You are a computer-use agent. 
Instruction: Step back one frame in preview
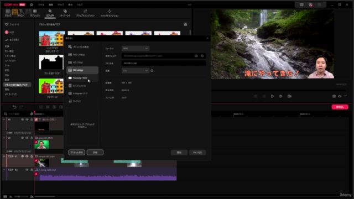coord(264,96)
